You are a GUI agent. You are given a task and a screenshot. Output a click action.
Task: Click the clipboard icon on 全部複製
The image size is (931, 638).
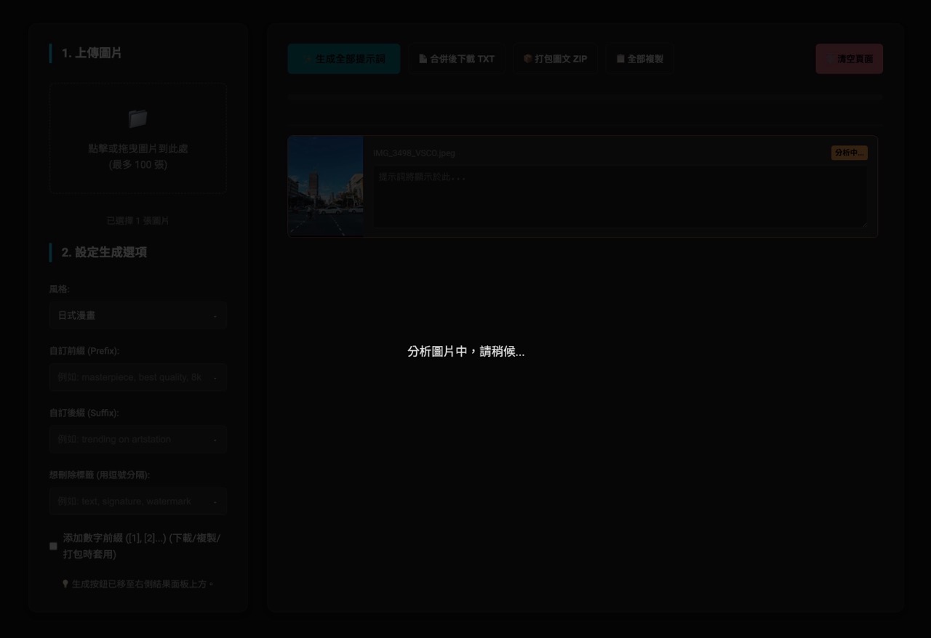[x=620, y=59]
